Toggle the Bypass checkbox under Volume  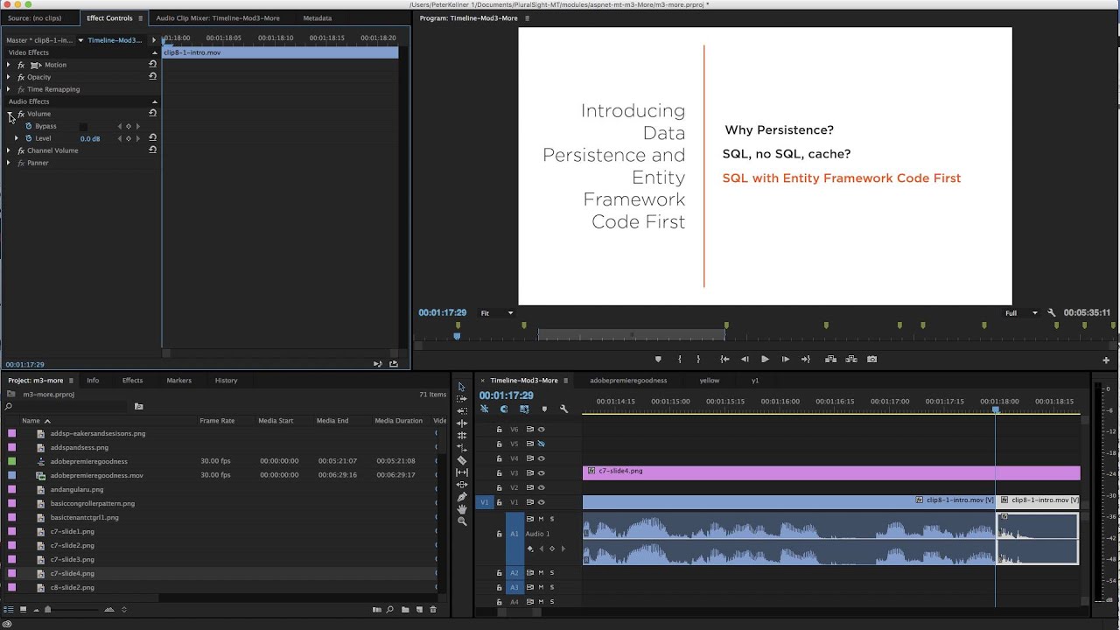coord(83,126)
